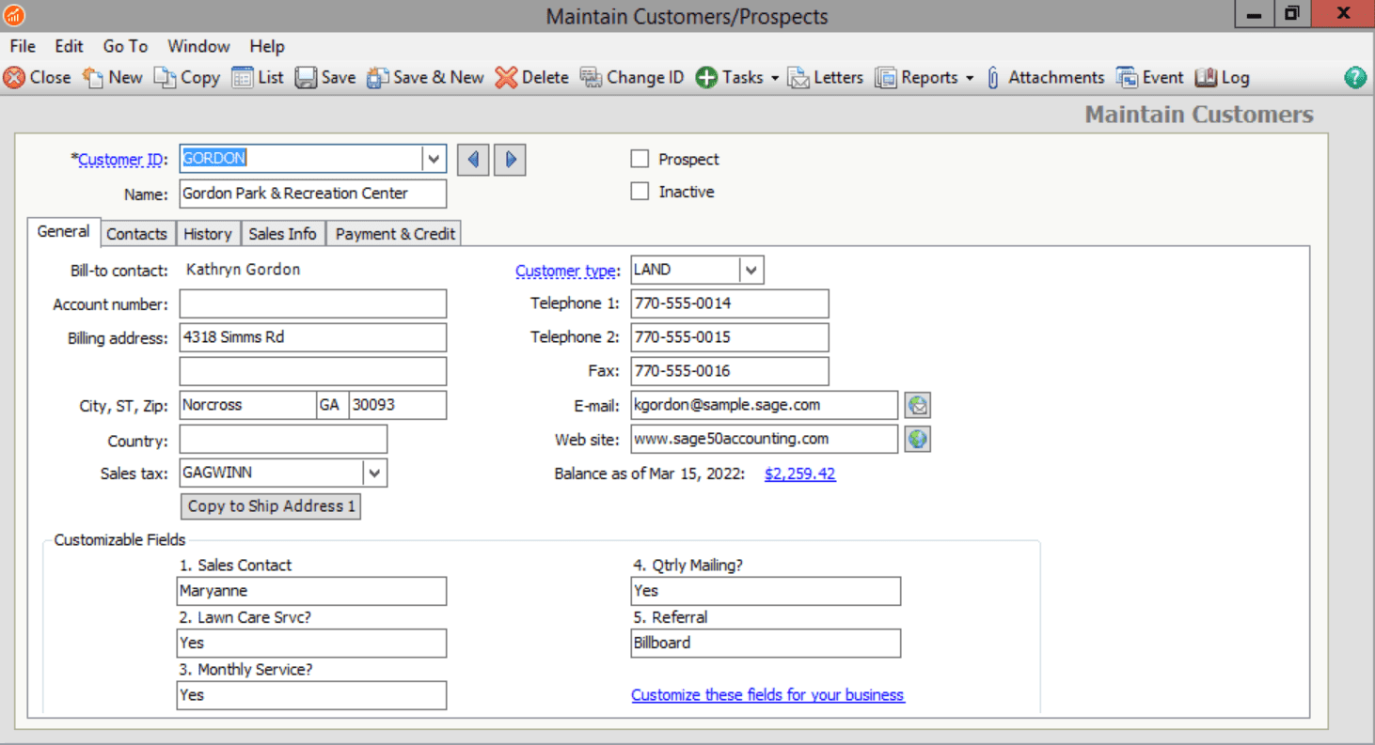The image size is (1375, 745).
Task: Open the Window menu
Action: [198, 46]
